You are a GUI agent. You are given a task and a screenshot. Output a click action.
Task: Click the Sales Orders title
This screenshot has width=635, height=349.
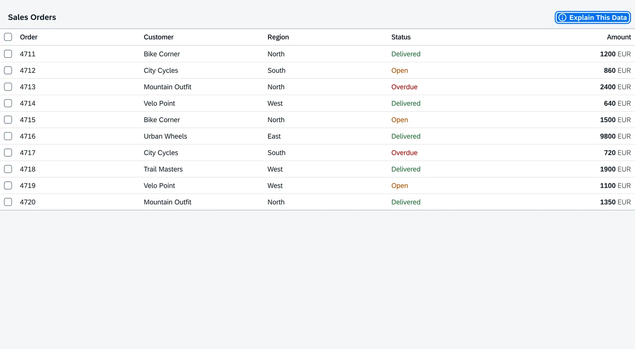click(x=32, y=17)
